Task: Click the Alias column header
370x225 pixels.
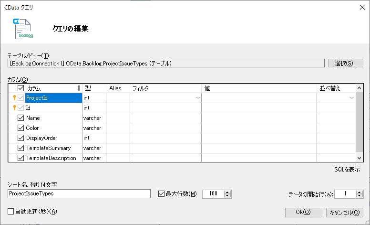Action: pyautogui.click(x=118, y=88)
